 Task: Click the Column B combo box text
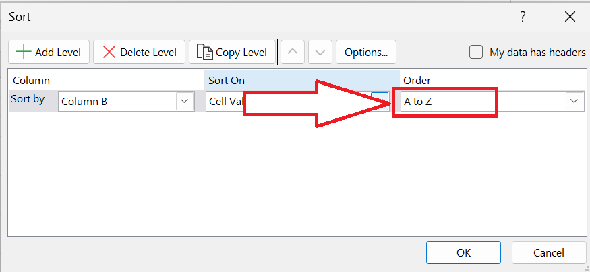(84, 102)
